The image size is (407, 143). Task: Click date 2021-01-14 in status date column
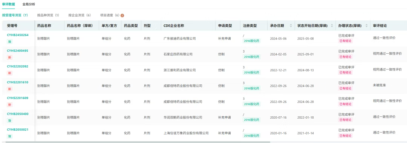[306, 133]
